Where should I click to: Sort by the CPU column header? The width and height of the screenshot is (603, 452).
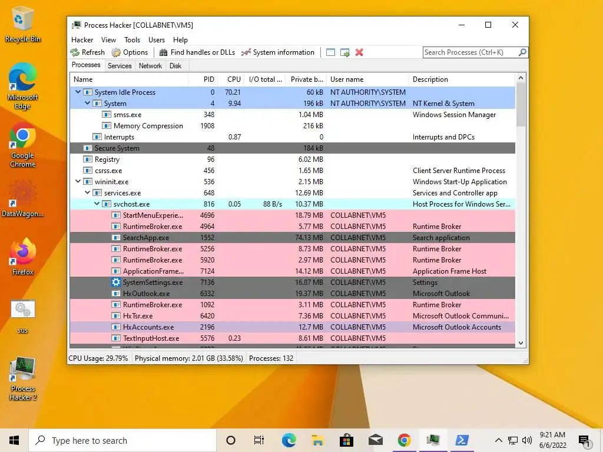(232, 79)
